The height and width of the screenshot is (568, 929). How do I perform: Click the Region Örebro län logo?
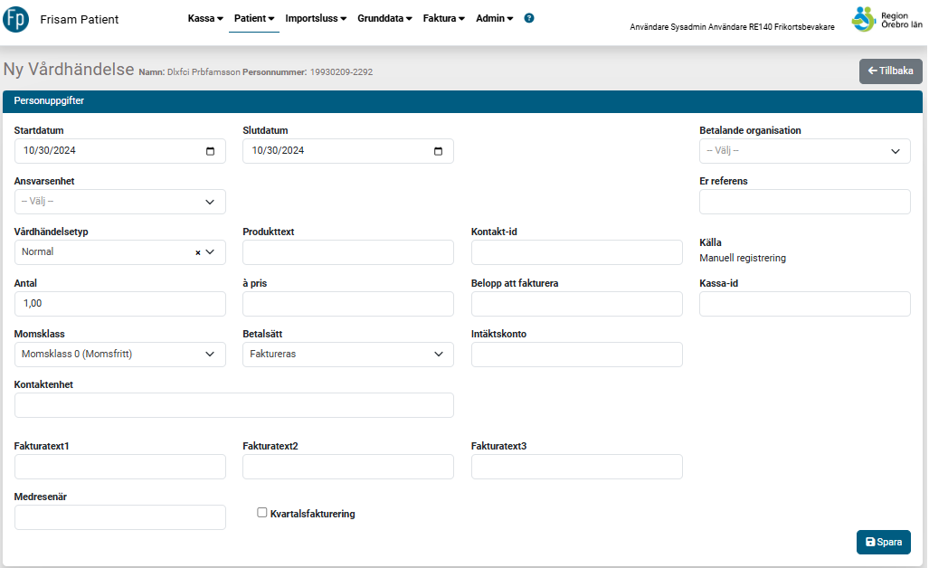876,19
